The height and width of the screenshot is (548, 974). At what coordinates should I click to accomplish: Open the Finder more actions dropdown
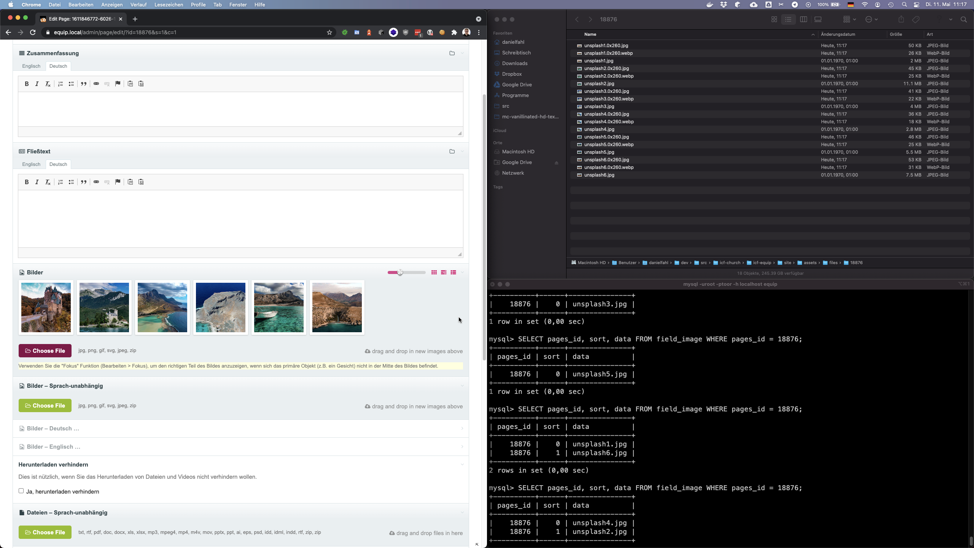(871, 19)
